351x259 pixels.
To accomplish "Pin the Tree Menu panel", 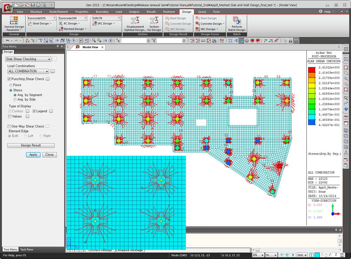I will pos(58,46).
